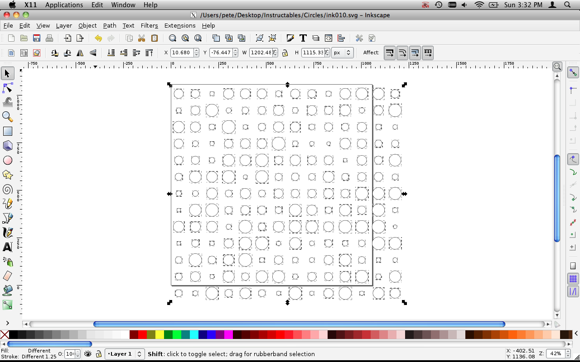This screenshot has height=362, width=580.
Task: Select the Rectangle tool
Action: point(7,131)
